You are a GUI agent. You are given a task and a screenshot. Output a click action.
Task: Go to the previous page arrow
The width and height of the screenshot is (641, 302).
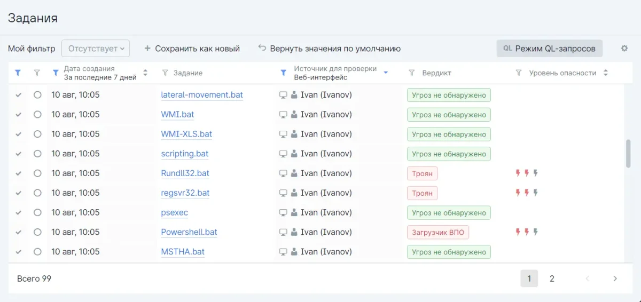click(x=588, y=279)
